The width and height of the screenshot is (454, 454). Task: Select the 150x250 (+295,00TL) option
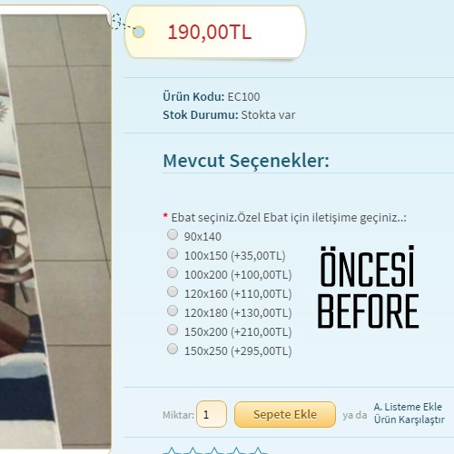click(x=173, y=349)
